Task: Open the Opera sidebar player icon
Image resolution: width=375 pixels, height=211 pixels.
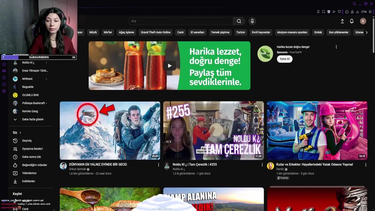Action: tap(4, 64)
